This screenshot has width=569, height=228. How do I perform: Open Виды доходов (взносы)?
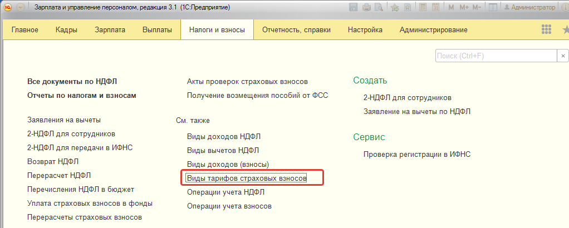click(x=228, y=165)
